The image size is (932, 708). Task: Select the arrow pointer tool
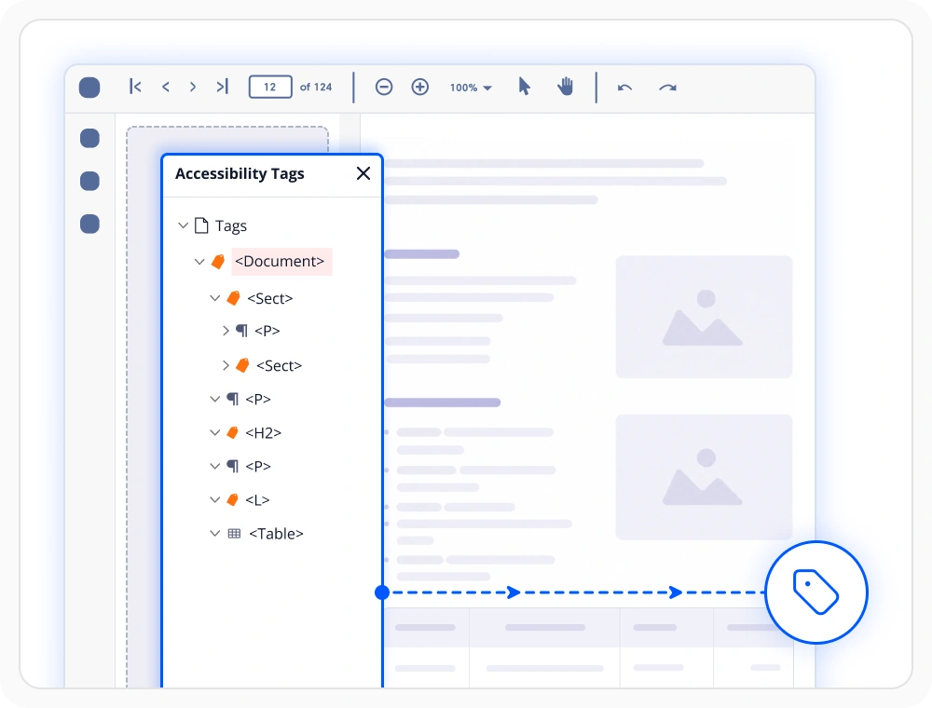(x=524, y=86)
